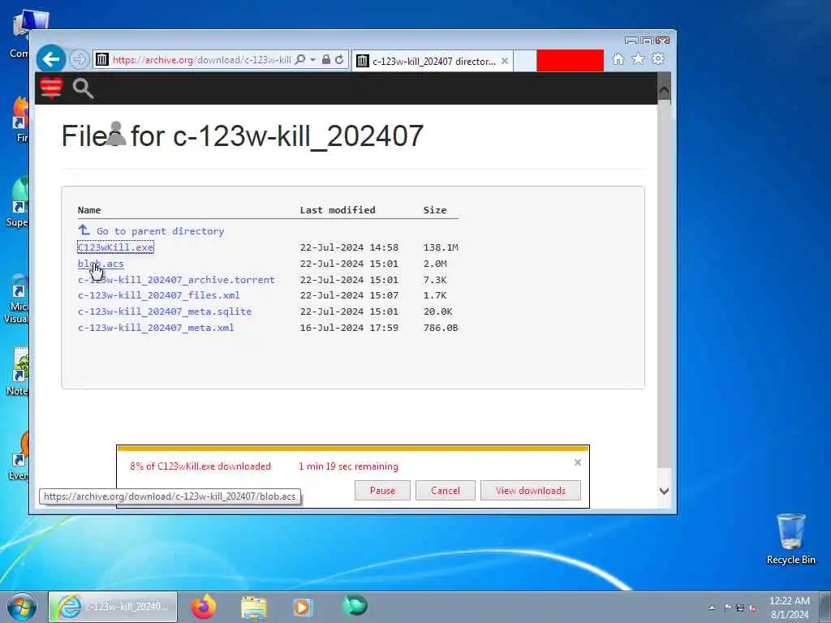This screenshot has width=831, height=623.
Task: Click the address bar URL field
Action: pos(201,60)
